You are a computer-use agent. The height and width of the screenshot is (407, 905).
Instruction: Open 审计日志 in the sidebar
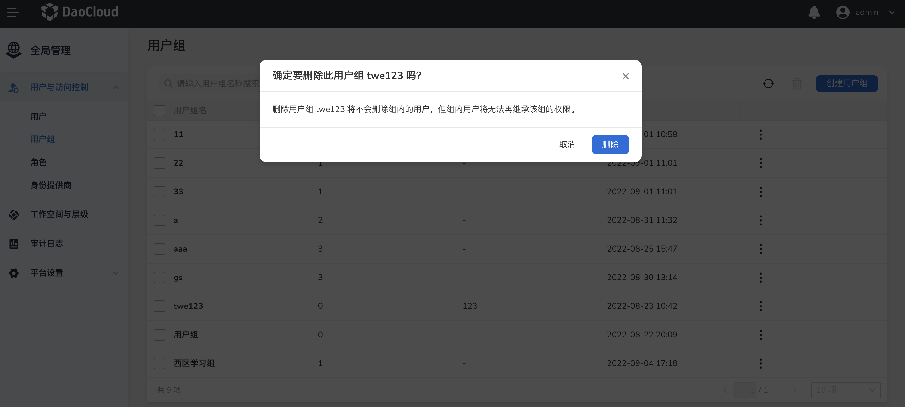[x=47, y=244]
